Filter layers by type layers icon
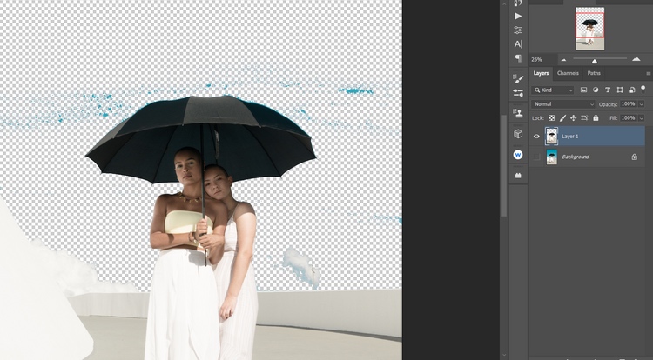The height and width of the screenshot is (360, 653). coord(608,90)
